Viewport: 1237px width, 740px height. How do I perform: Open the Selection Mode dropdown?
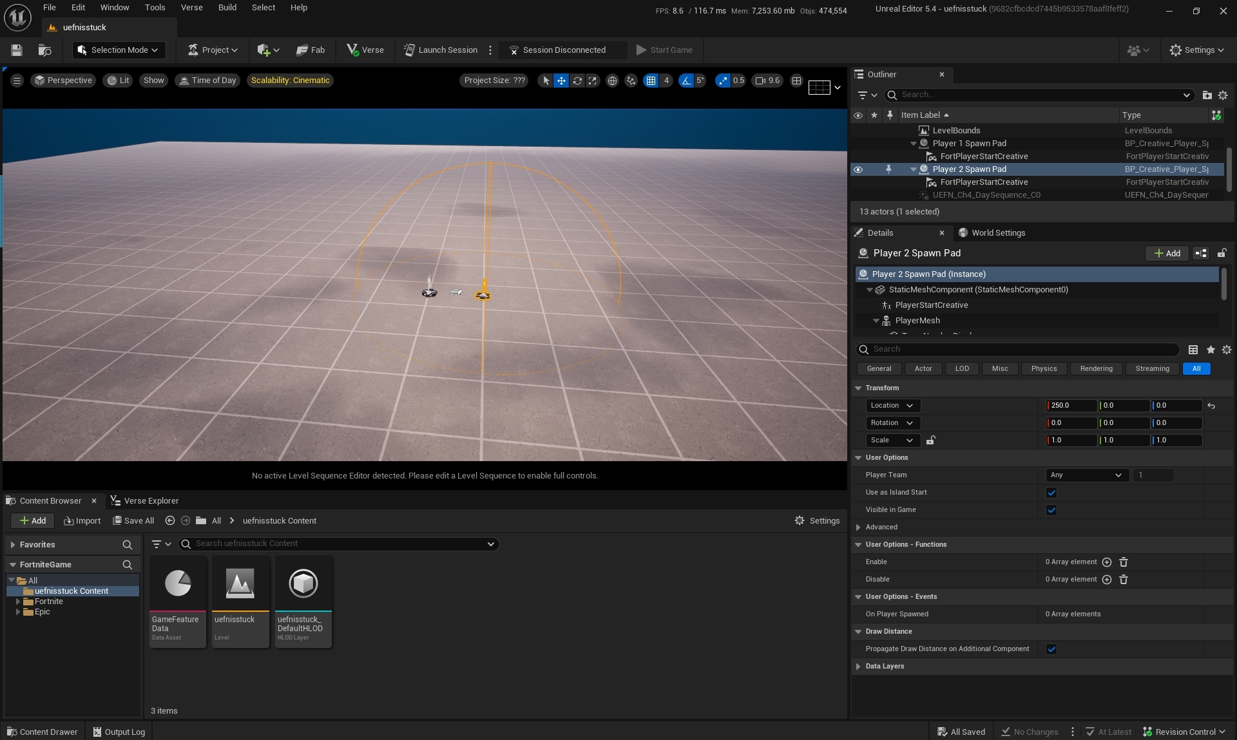[119, 50]
